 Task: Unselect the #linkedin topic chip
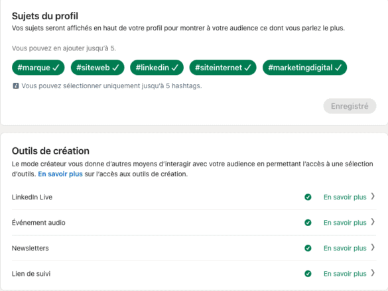tap(157, 68)
